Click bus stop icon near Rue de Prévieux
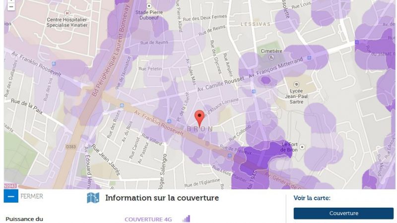Image resolution: width=397 pixels, height=223 pixels. click(x=230, y=156)
